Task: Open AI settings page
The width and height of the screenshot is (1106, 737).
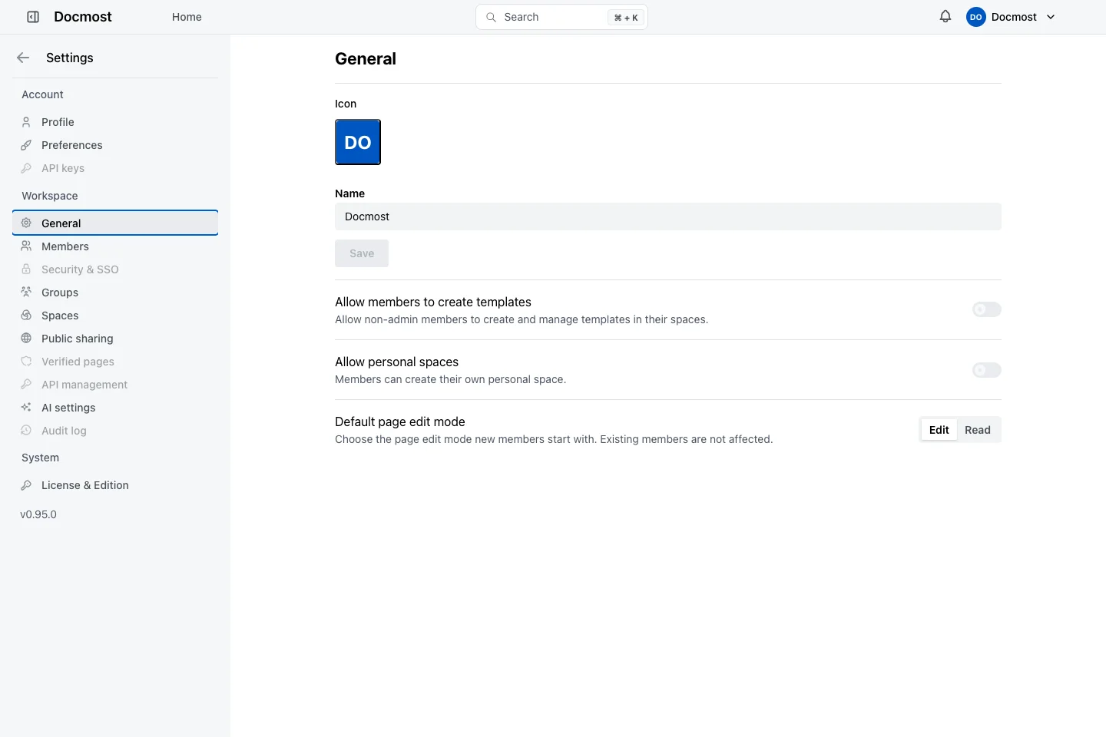Action: [115, 408]
